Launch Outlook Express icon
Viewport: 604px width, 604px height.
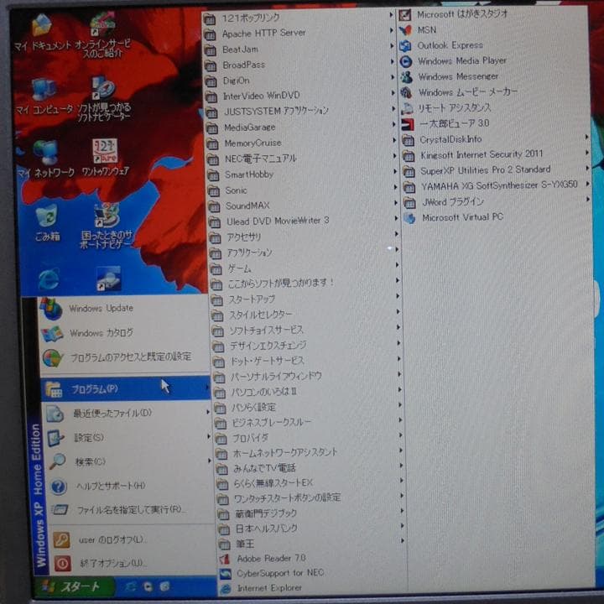[405, 46]
